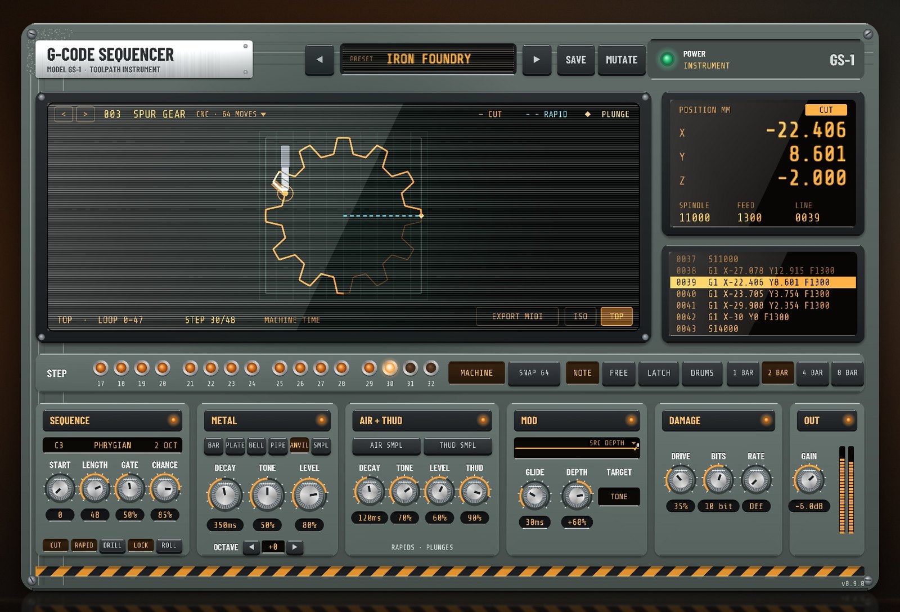Screen dimensions: 900x612
Task: Click the lit step LED 30
Action: click(x=390, y=368)
